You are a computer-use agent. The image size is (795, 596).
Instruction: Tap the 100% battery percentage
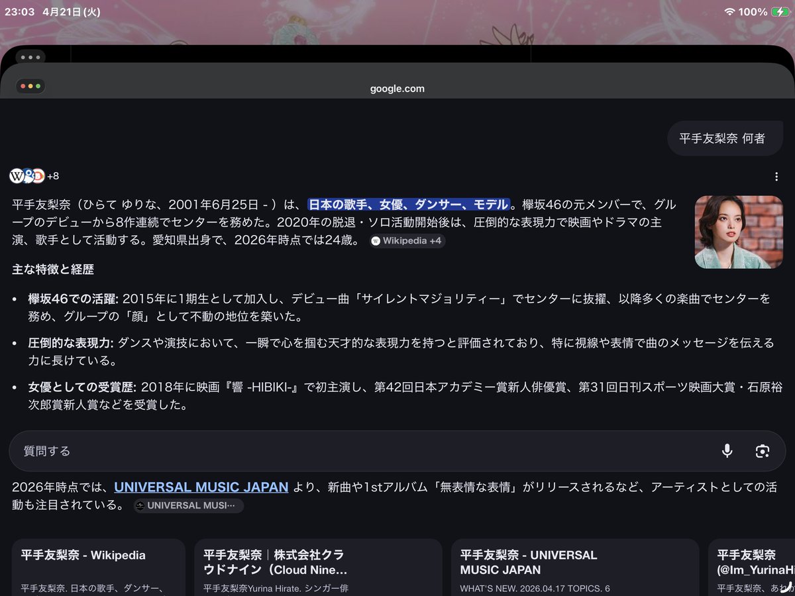pos(753,12)
